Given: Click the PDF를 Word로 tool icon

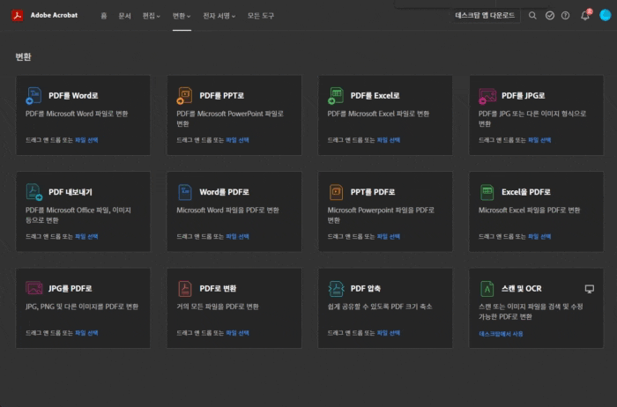Looking at the screenshot, I should coord(33,94).
